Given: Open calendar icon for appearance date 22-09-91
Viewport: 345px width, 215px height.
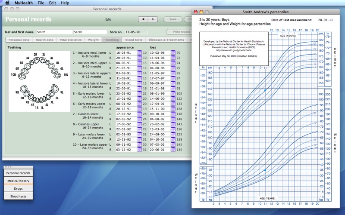Looking at the screenshot, I should coord(139,89).
